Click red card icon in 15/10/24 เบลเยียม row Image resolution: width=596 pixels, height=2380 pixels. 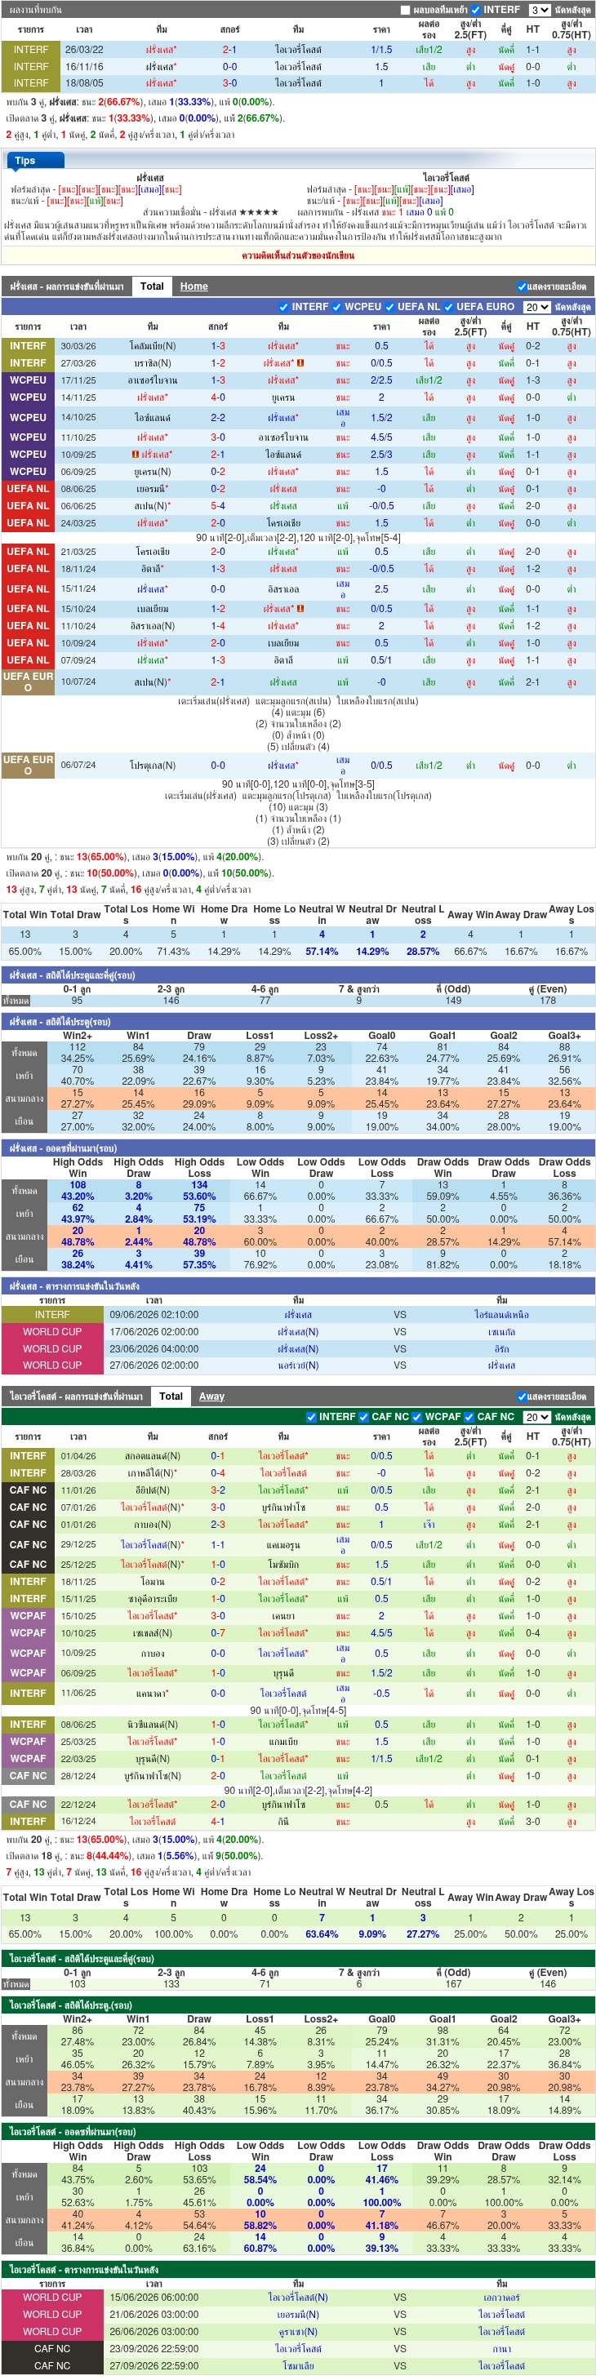pyautogui.click(x=300, y=609)
